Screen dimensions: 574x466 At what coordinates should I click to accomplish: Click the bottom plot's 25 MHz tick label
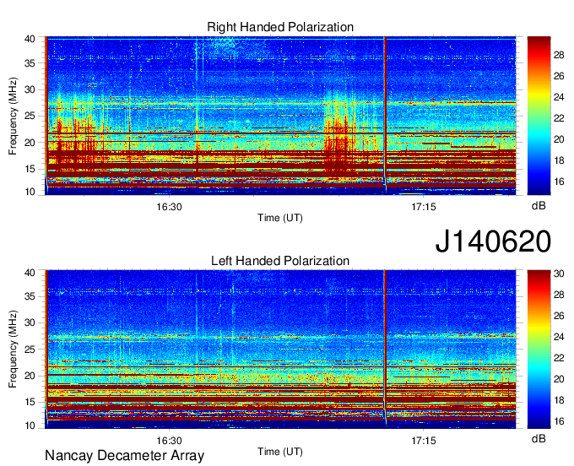tap(30, 349)
